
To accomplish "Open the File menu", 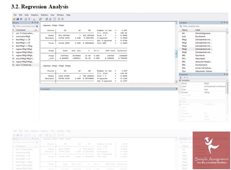I will pyautogui.click(x=15, y=15).
